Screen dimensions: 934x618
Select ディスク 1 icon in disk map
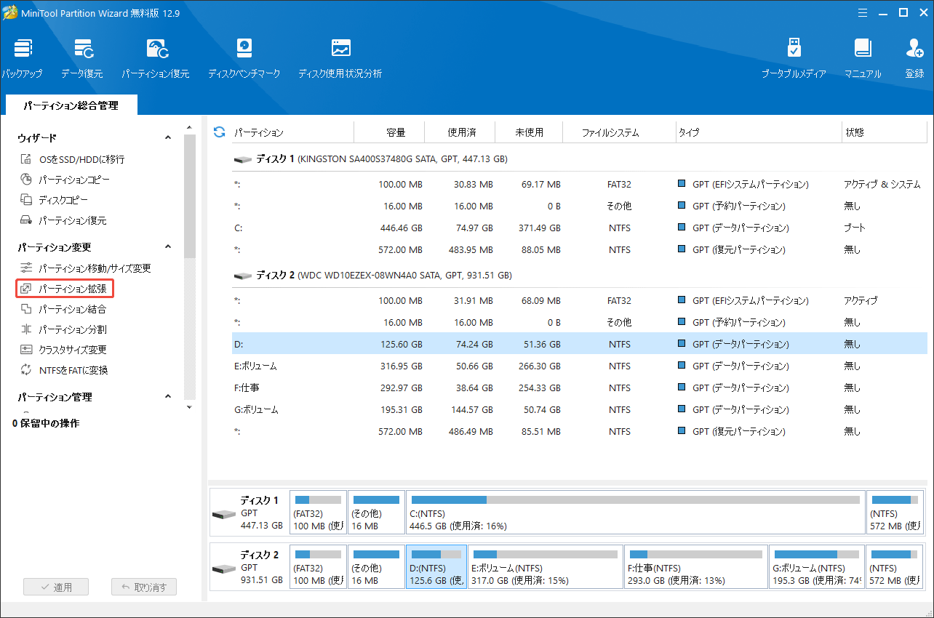tap(223, 514)
